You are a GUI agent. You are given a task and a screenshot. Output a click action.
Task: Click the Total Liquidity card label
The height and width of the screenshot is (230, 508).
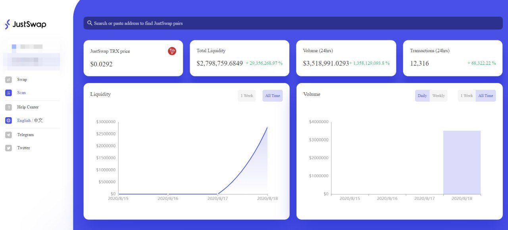[211, 51]
